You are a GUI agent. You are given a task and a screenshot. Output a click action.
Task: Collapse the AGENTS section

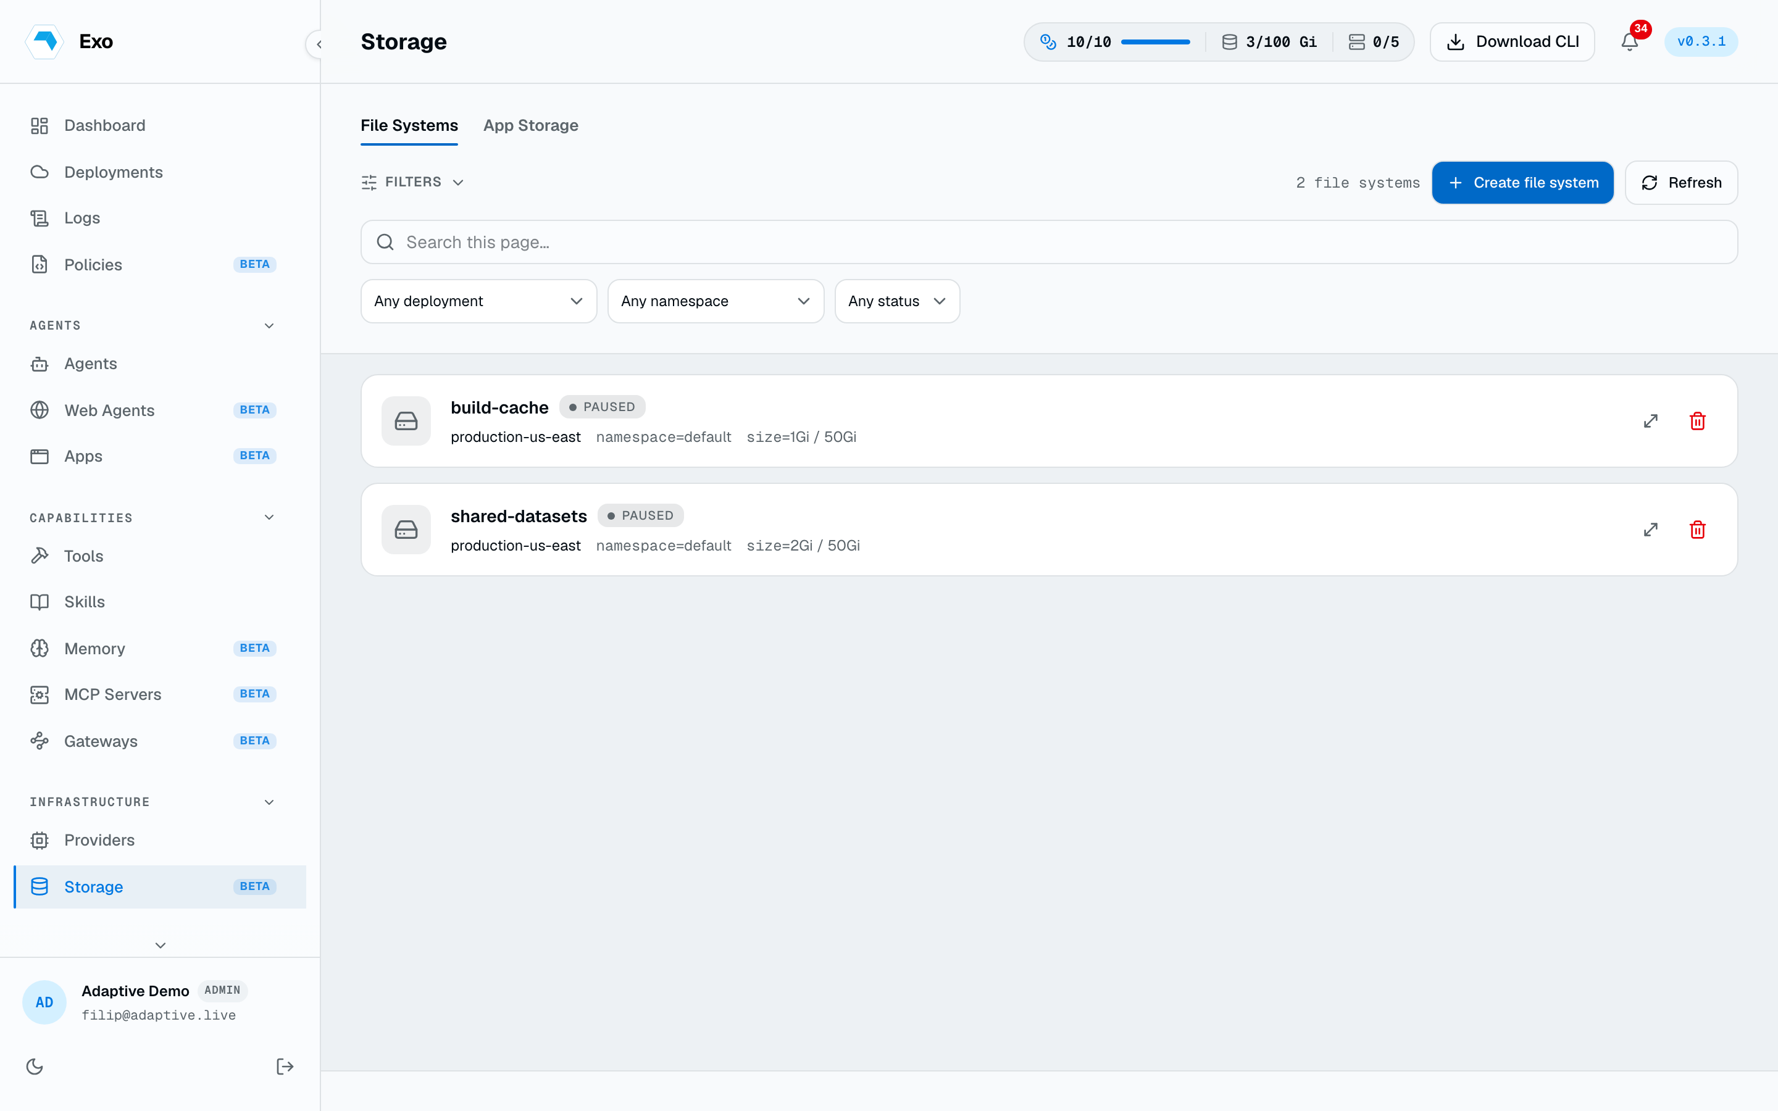[269, 325]
